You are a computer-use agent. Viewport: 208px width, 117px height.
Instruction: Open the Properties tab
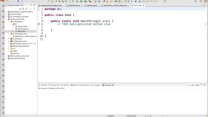[54, 85]
